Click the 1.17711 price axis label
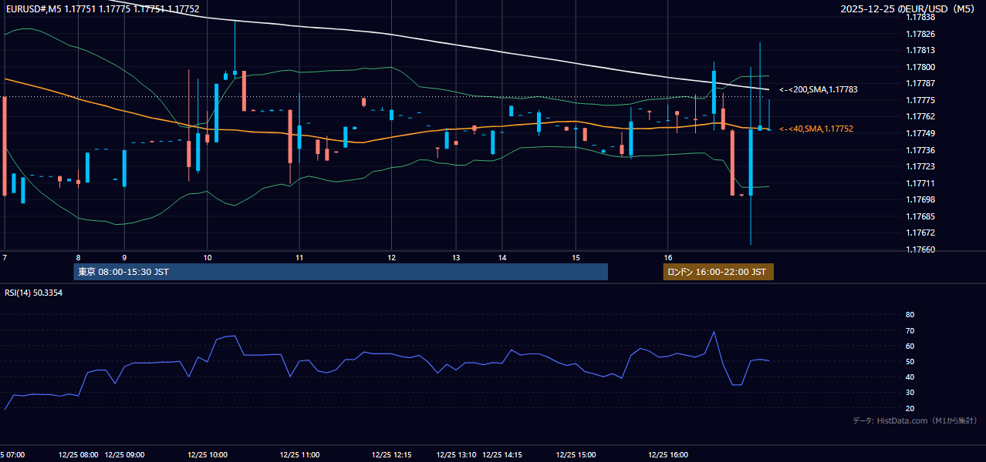 coord(920,183)
